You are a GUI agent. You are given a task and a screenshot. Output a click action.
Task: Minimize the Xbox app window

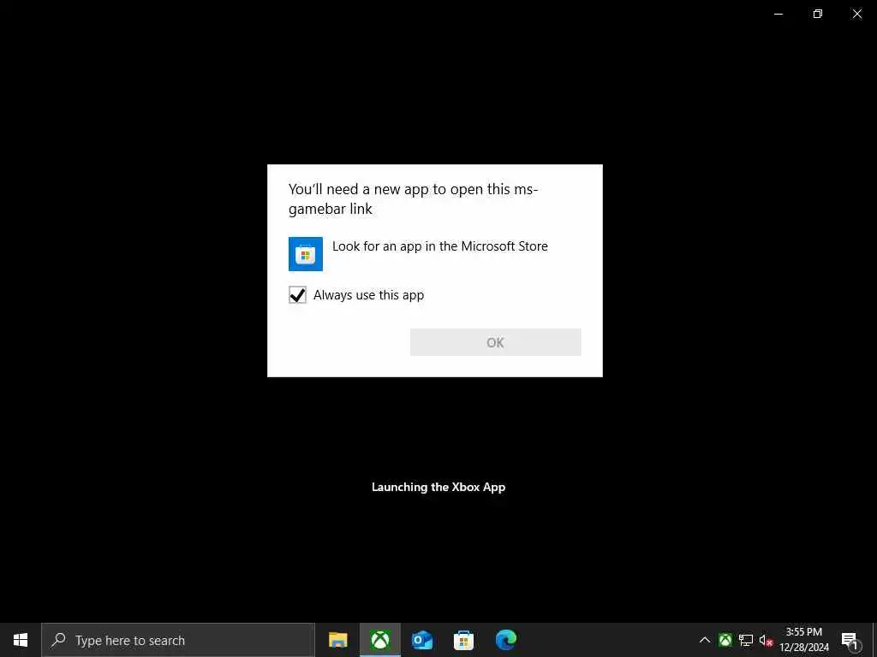tap(779, 14)
